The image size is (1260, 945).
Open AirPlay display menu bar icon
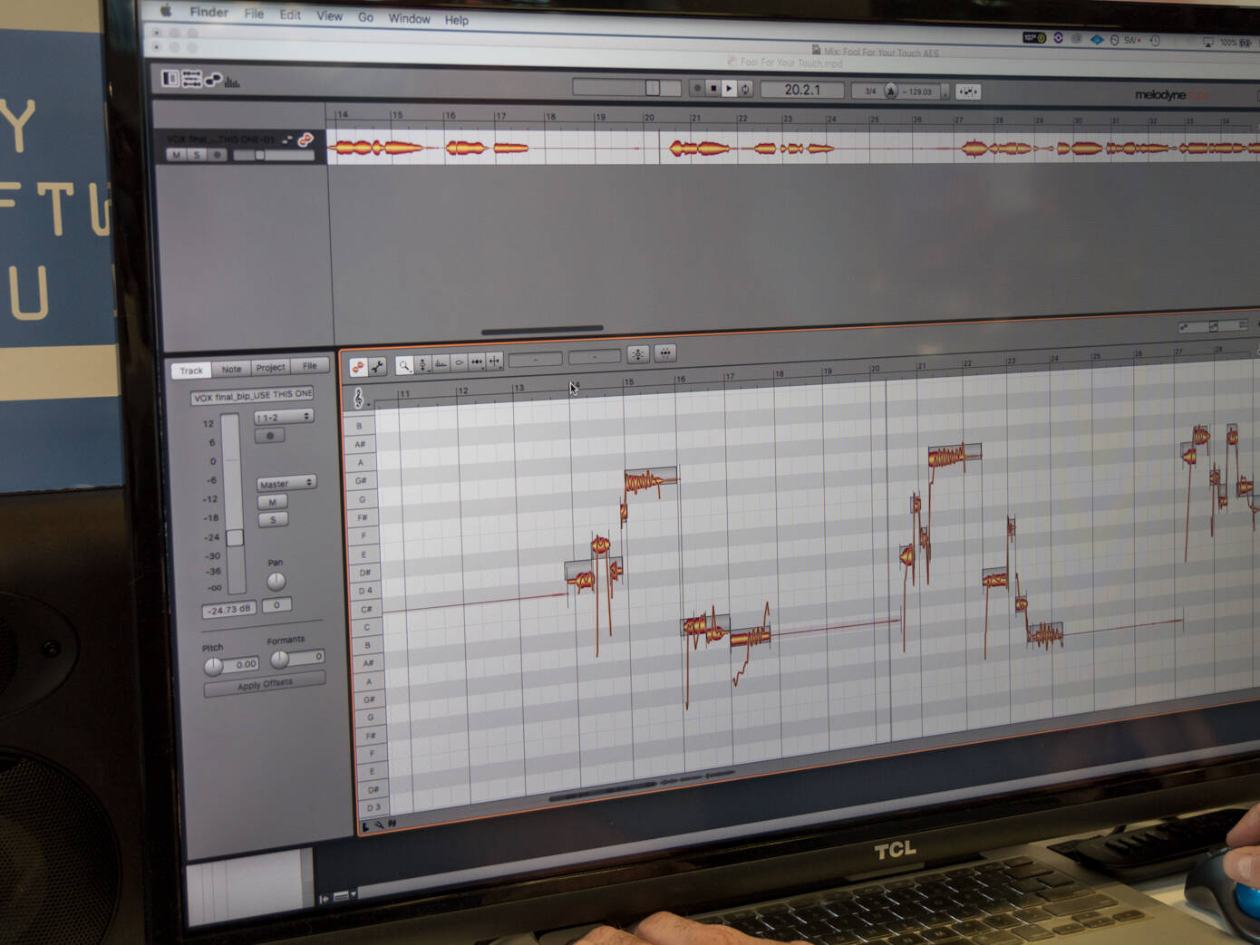point(1207,42)
